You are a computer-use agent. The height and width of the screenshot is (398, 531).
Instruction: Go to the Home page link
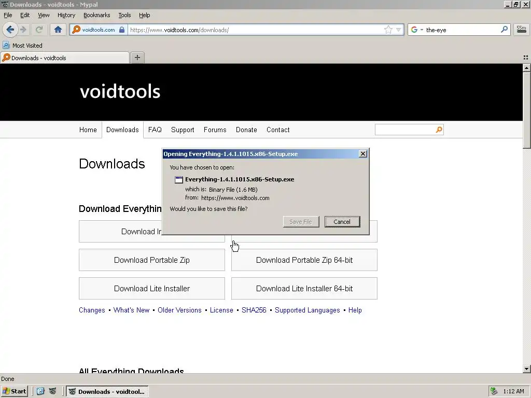click(x=88, y=130)
